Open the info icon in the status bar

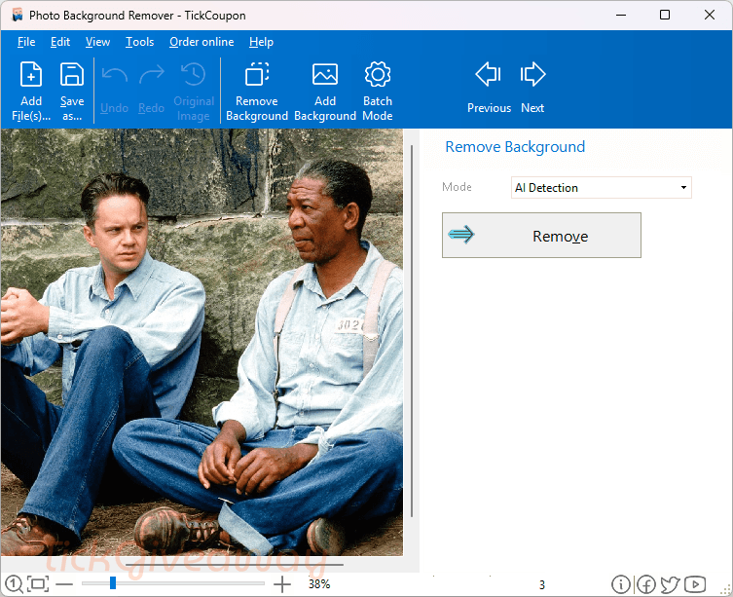pyautogui.click(x=621, y=584)
